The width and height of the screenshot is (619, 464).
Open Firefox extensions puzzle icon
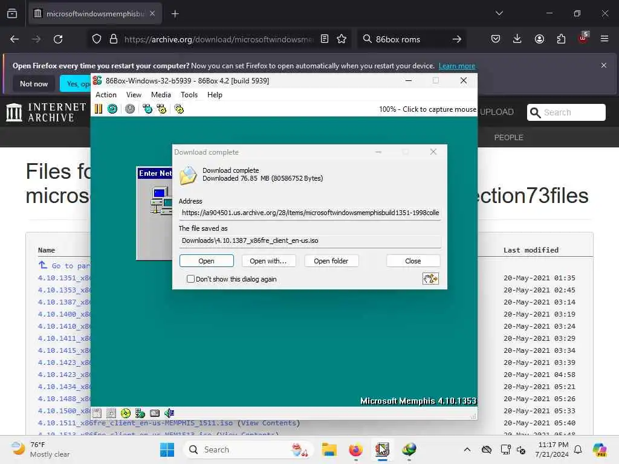(561, 39)
